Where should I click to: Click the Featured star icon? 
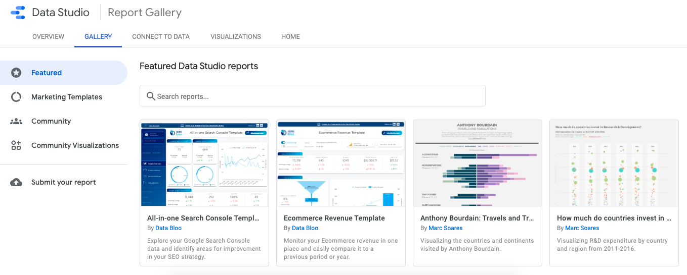tap(16, 73)
